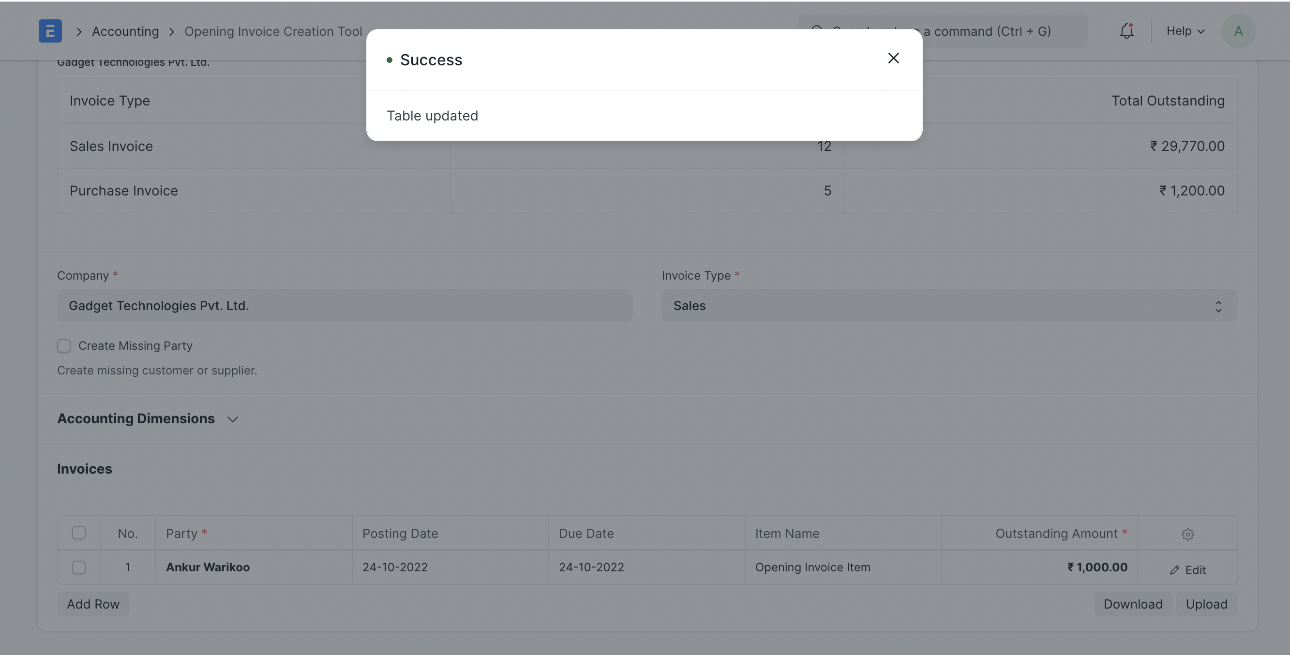Open the Invoices table settings gear

[x=1188, y=534]
